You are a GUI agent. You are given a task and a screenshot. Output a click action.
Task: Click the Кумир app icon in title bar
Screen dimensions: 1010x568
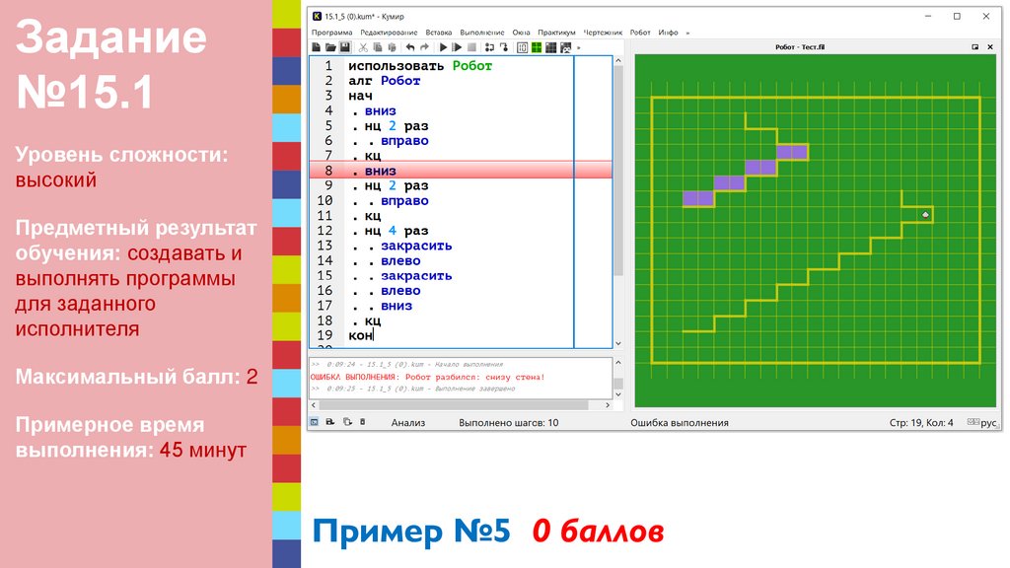tap(317, 16)
